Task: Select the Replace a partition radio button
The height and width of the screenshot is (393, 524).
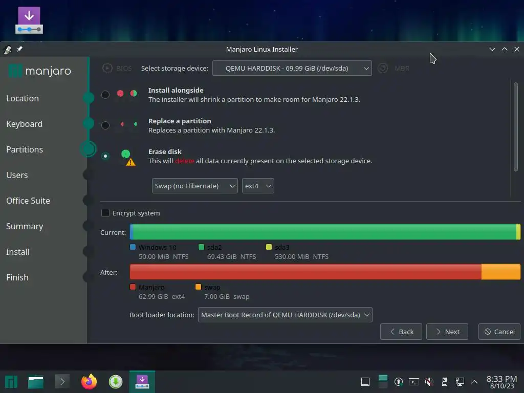Action: [105, 125]
